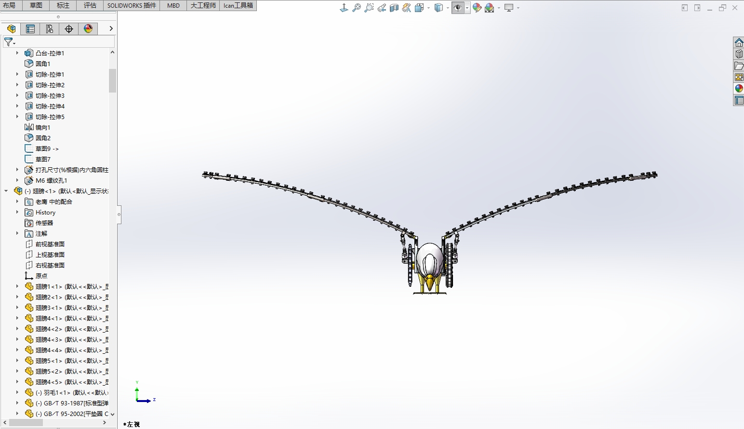Open Dynamic Annotation Views icon
This screenshot has width=744, height=429.
coord(407,8)
